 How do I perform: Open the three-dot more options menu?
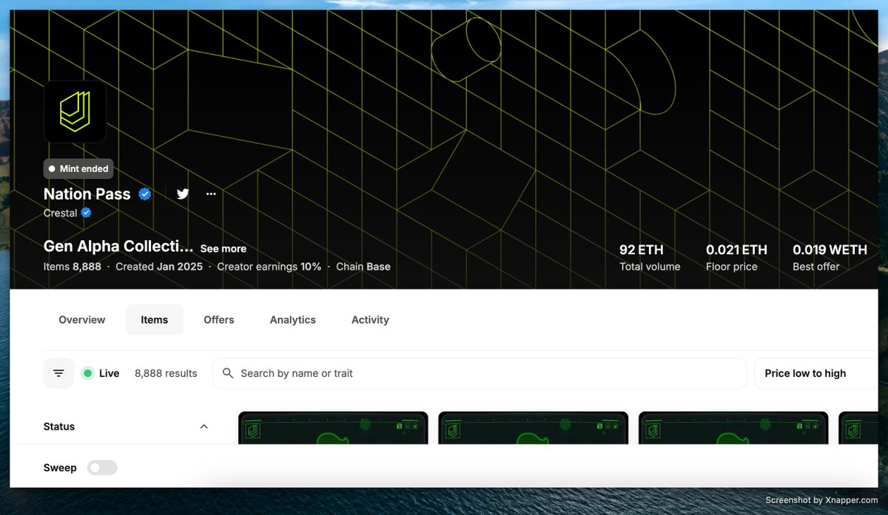[211, 194]
